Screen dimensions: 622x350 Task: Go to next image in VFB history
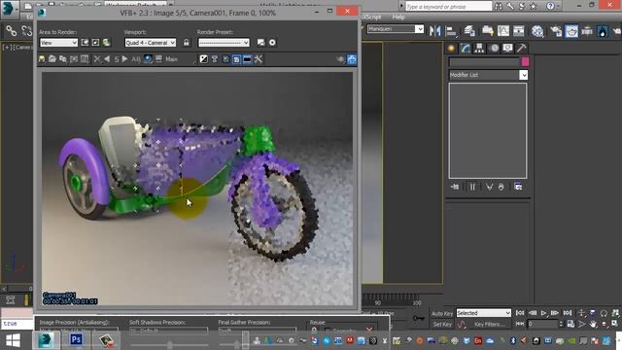125,59
